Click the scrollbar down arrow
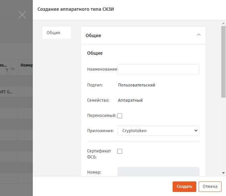Viewport: 226px width, 196px height. click(223, 173)
